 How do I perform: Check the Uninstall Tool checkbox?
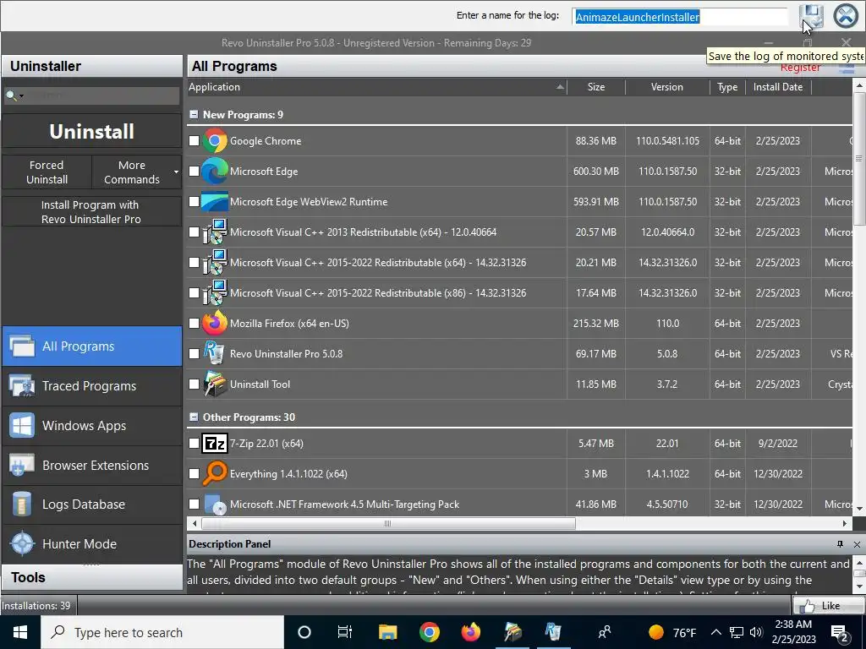pyautogui.click(x=194, y=384)
